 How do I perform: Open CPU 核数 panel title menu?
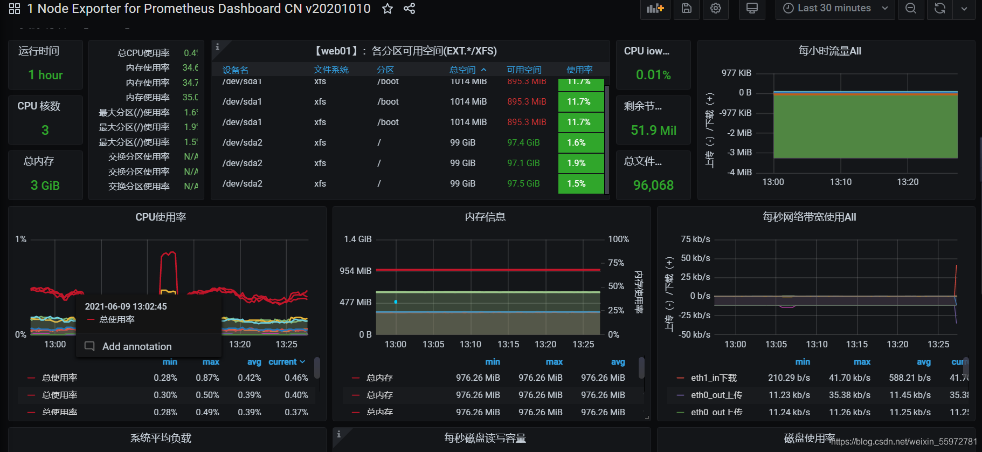point(39,106)
